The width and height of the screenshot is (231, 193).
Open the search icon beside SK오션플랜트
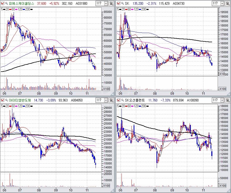pyautogui.click(x=122, y=100)
